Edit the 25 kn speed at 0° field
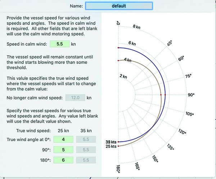Viewport: 216px width, 179px height. point(63,139)
